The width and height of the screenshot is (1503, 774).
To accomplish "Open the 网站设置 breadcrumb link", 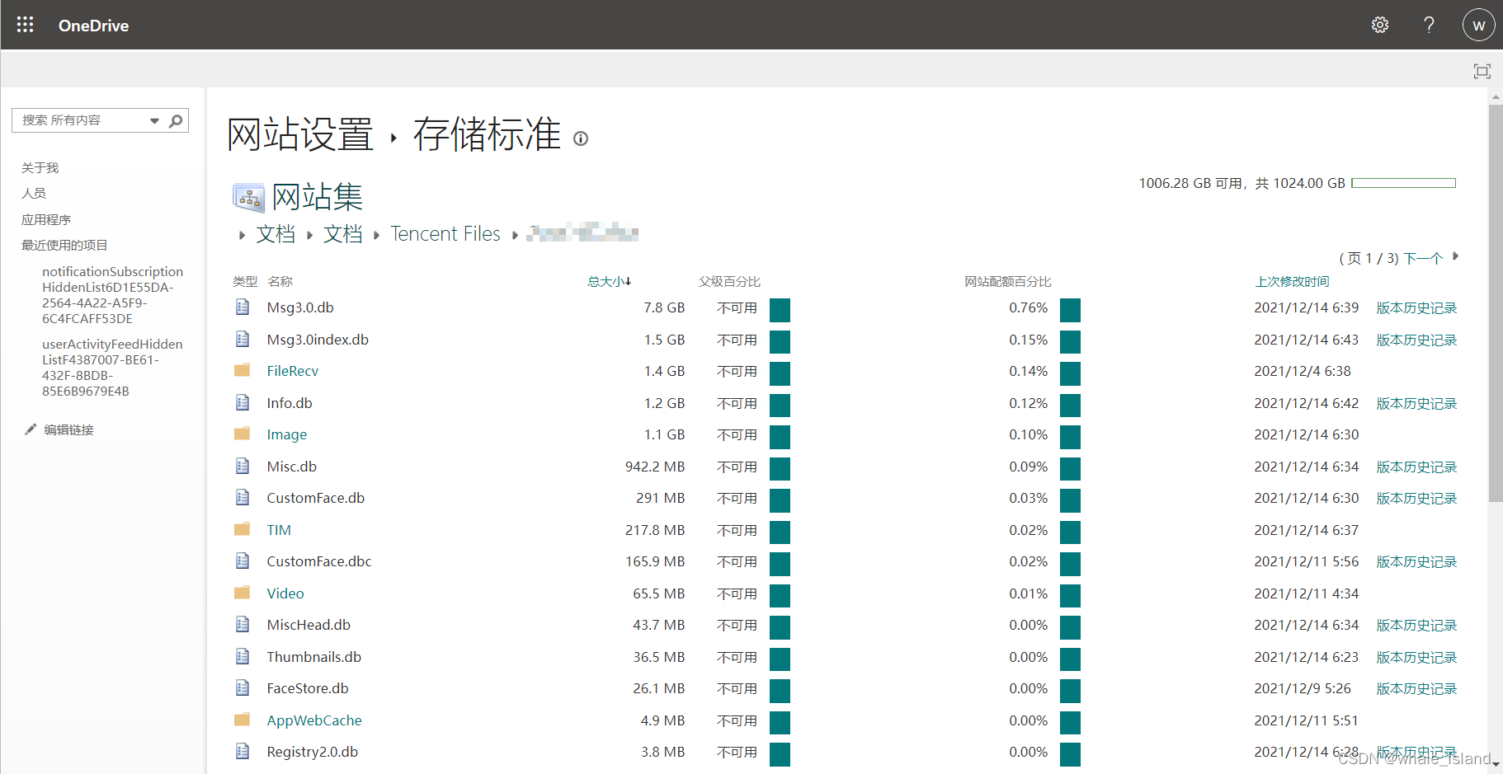I will (299, 134).
